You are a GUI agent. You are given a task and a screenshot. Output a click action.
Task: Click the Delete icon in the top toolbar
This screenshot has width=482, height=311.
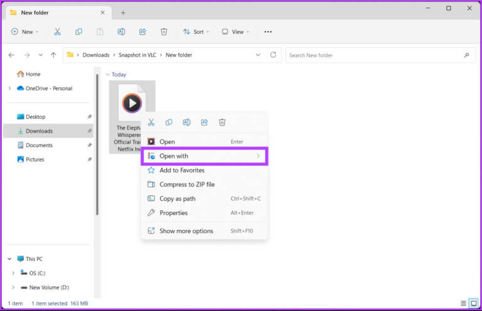164,31
